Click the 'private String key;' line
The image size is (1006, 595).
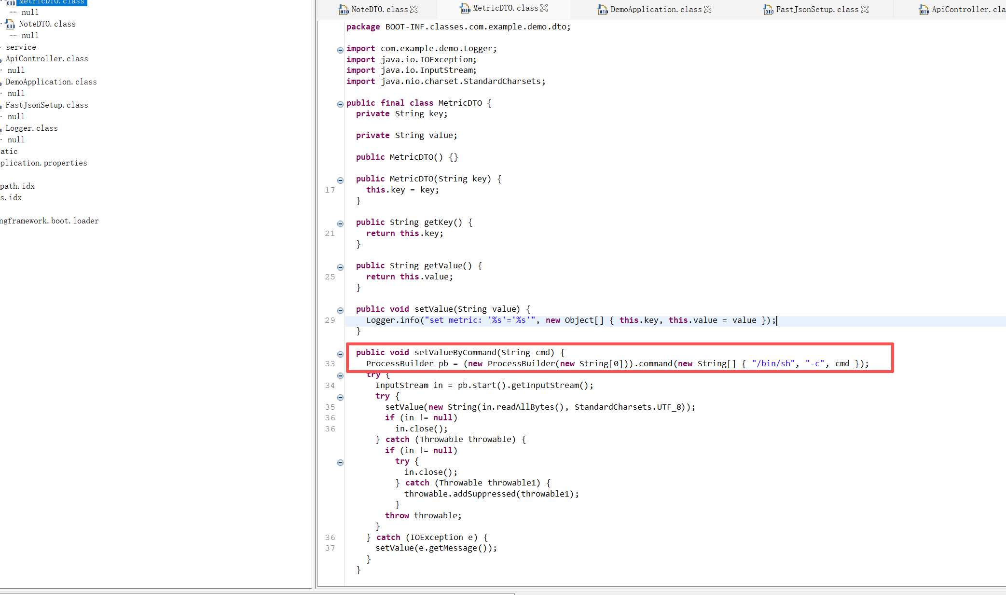(402, 113)
